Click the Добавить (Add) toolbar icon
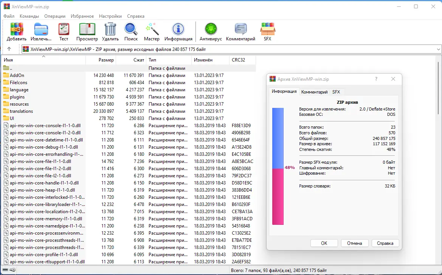The height and width of the screenshot is (275, 442). [17, 29]
